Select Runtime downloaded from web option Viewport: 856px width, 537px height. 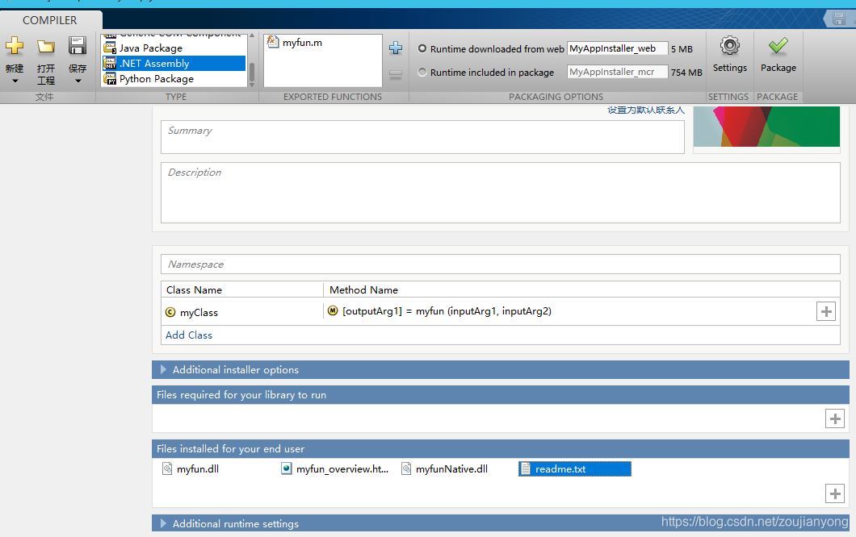click(422, 49)
